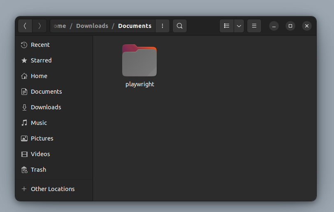Open the hamburger main menu
Viewport: 334px width, 212px height.
[x=254, y=26]
